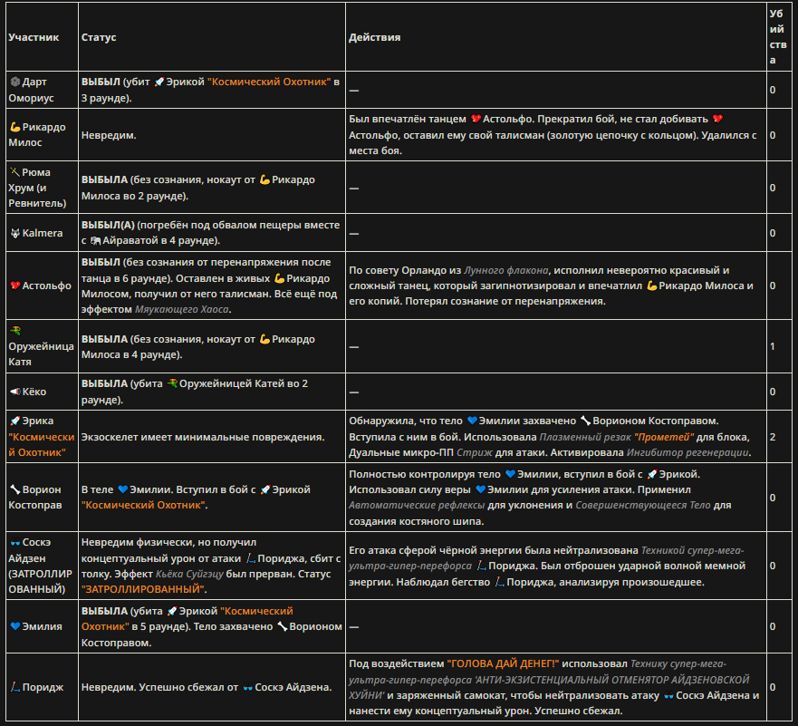The height and width of the screenshot is (726, 798).
Task: Click bone emoji in Эрика actions cell
Action: [x=585, y=421]
